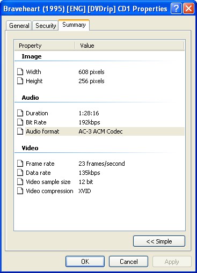197x273 pixels.
Task: Click the Data rate row icon
Action: coord(20,173)
